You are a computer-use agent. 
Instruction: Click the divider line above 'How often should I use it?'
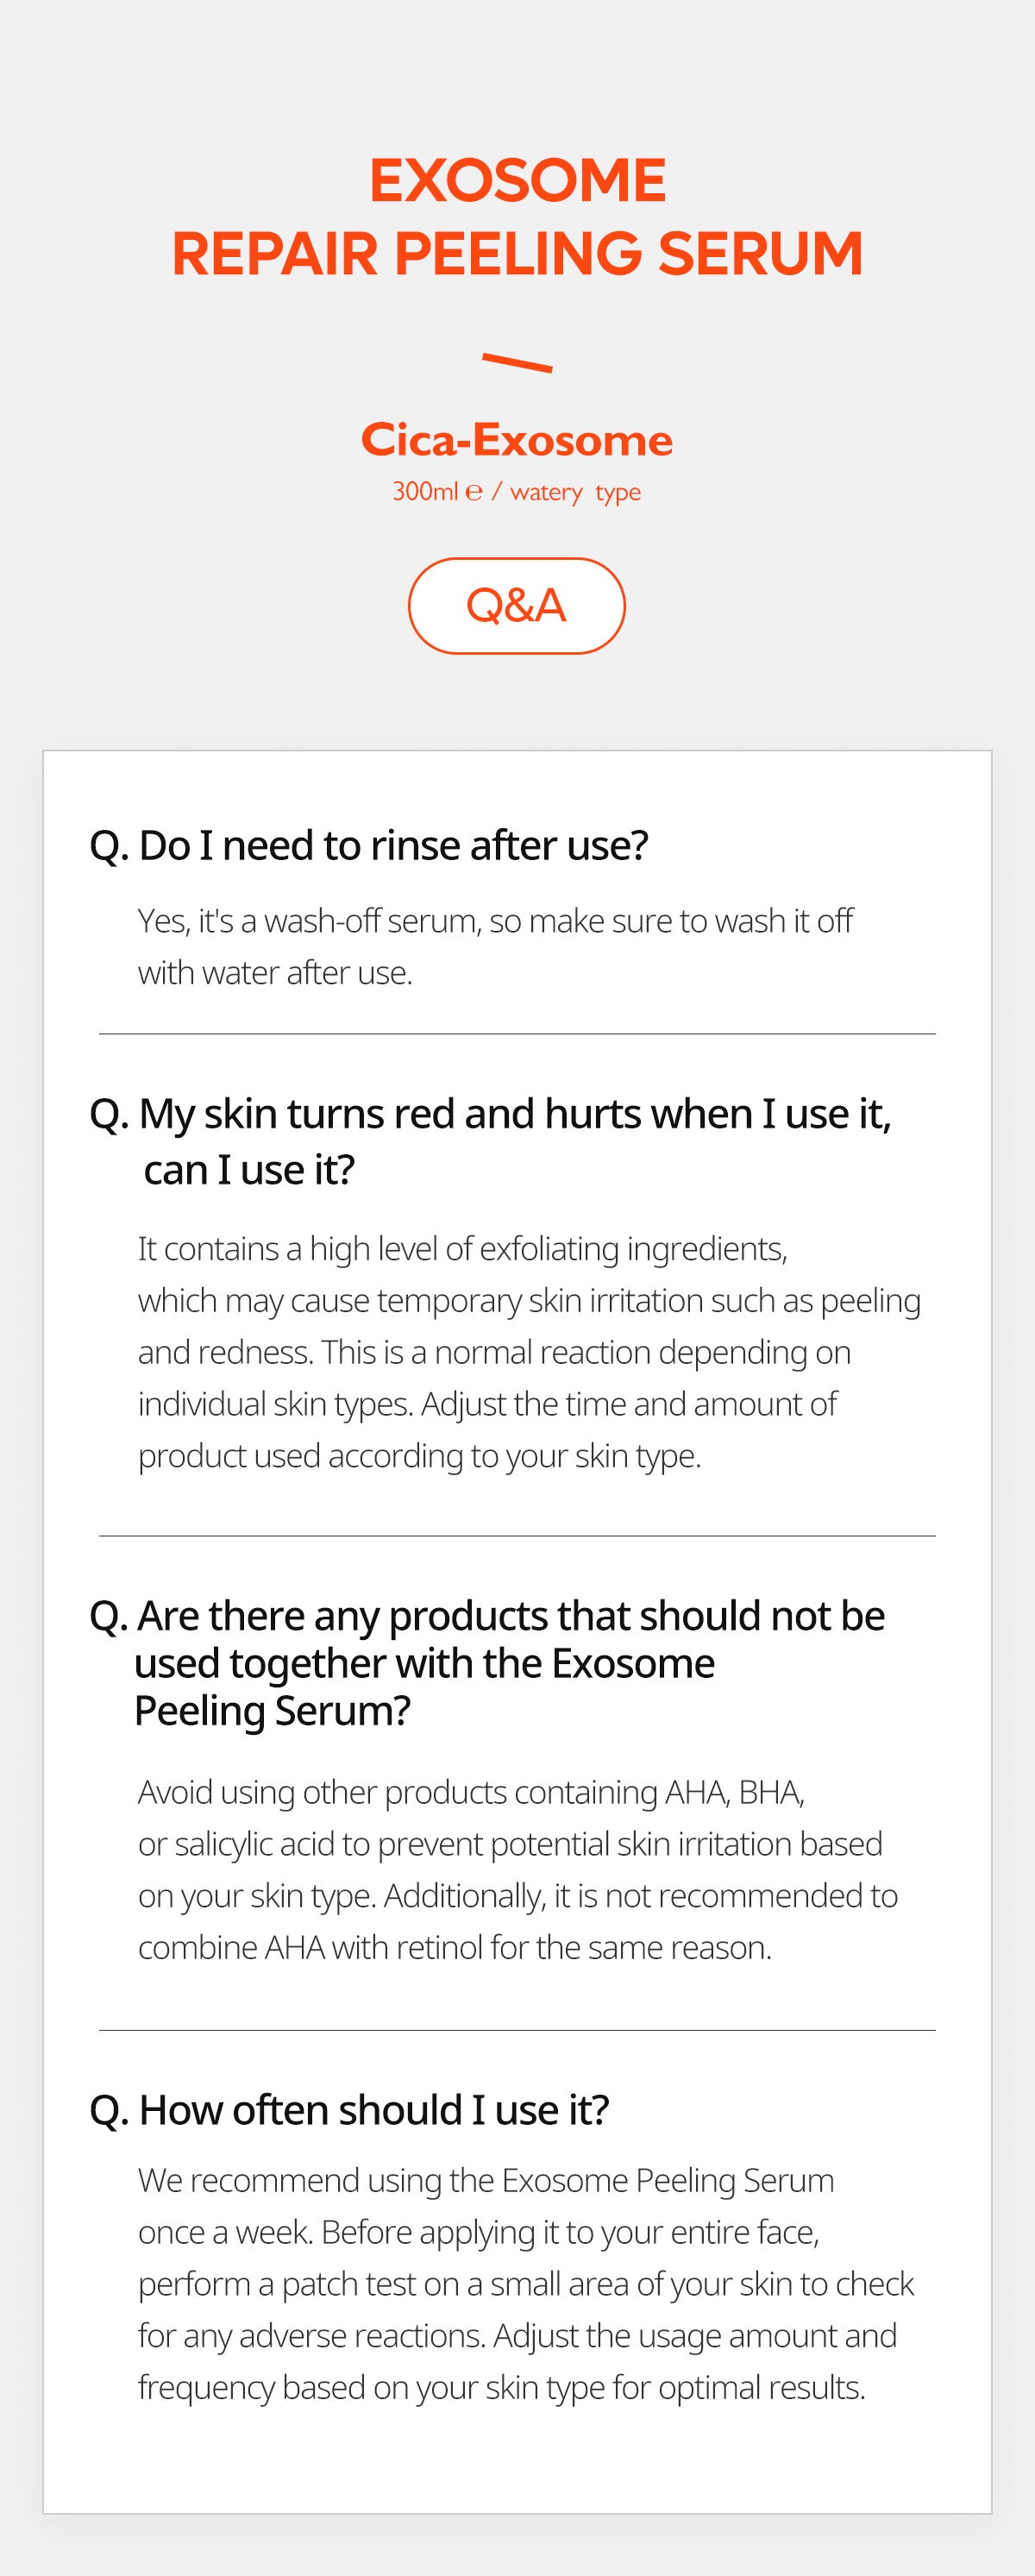pyautogui.click(x=517, y=2030)
